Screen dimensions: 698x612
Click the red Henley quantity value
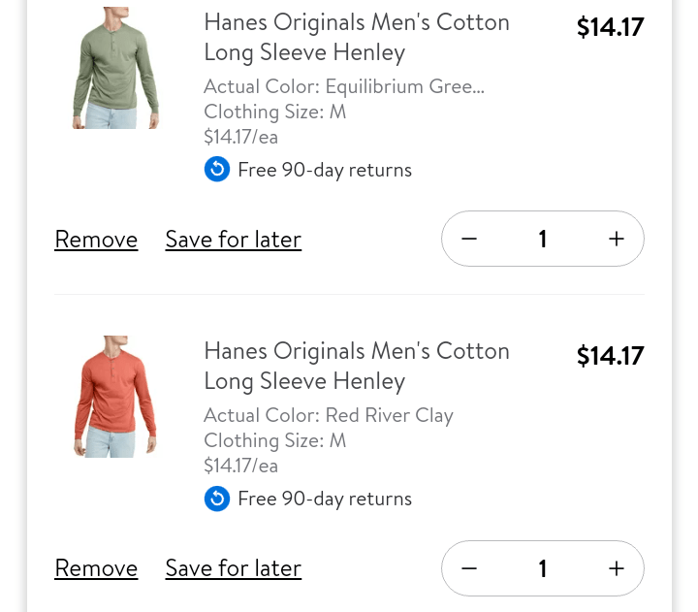[x=543, y=568]
